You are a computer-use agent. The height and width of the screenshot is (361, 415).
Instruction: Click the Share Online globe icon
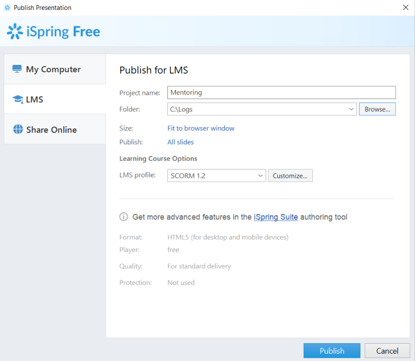click(x=18, y=129)
